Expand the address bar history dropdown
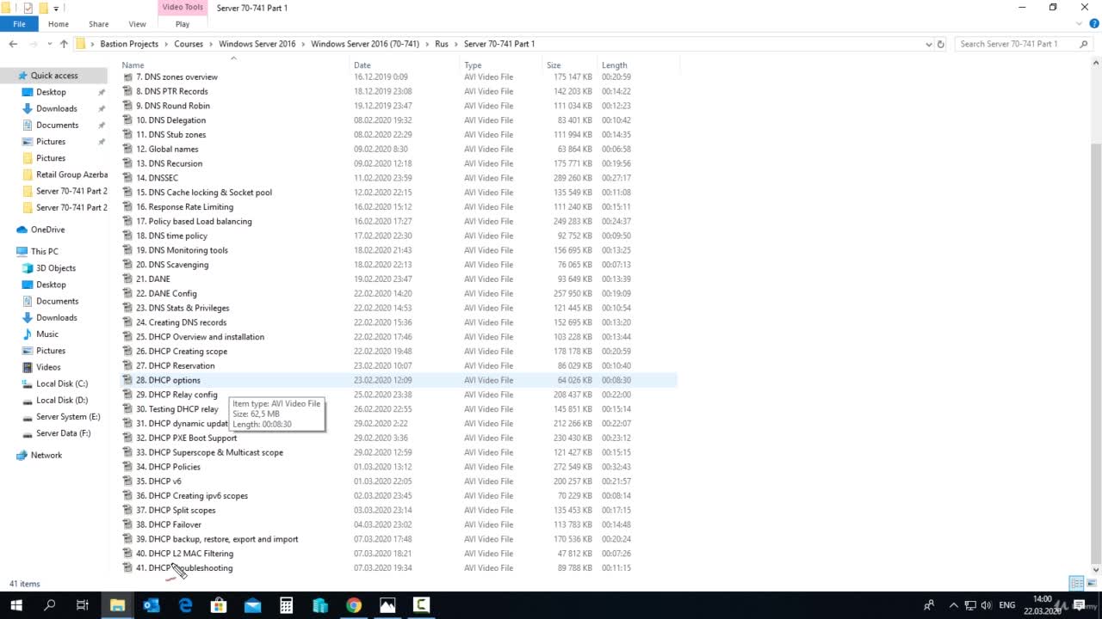1102x619 pixels. [x=928, y=44]
